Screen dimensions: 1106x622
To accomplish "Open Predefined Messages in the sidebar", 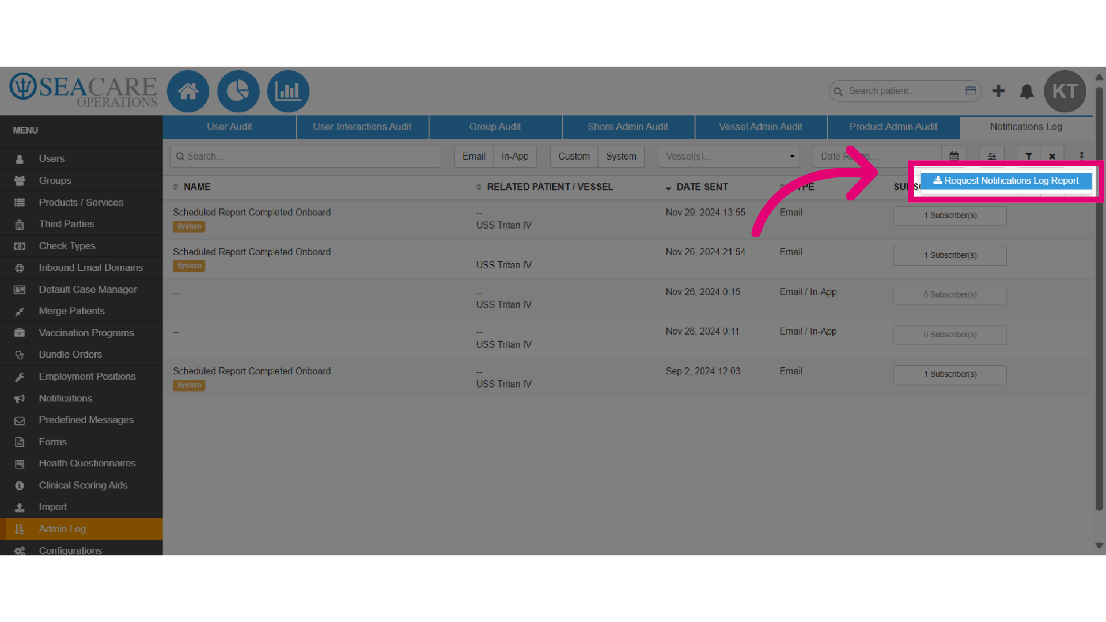I will [81, 420].
